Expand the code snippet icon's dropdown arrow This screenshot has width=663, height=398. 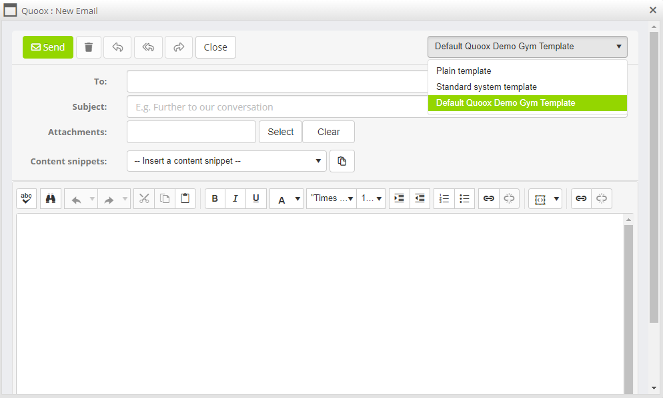point(556,199)
